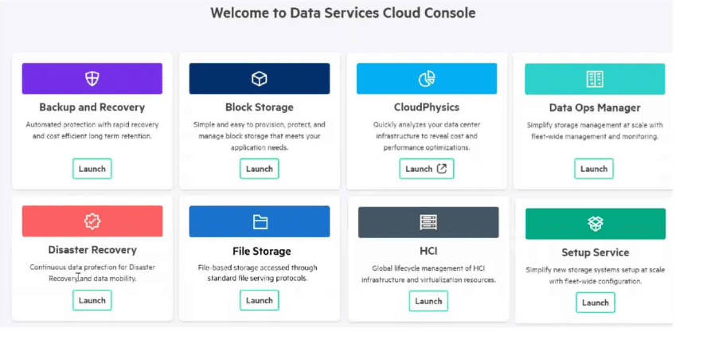Launch the HCI service
Image resolution: width=703 pixels, height=344 pixels.
click(x=428, y=301)
